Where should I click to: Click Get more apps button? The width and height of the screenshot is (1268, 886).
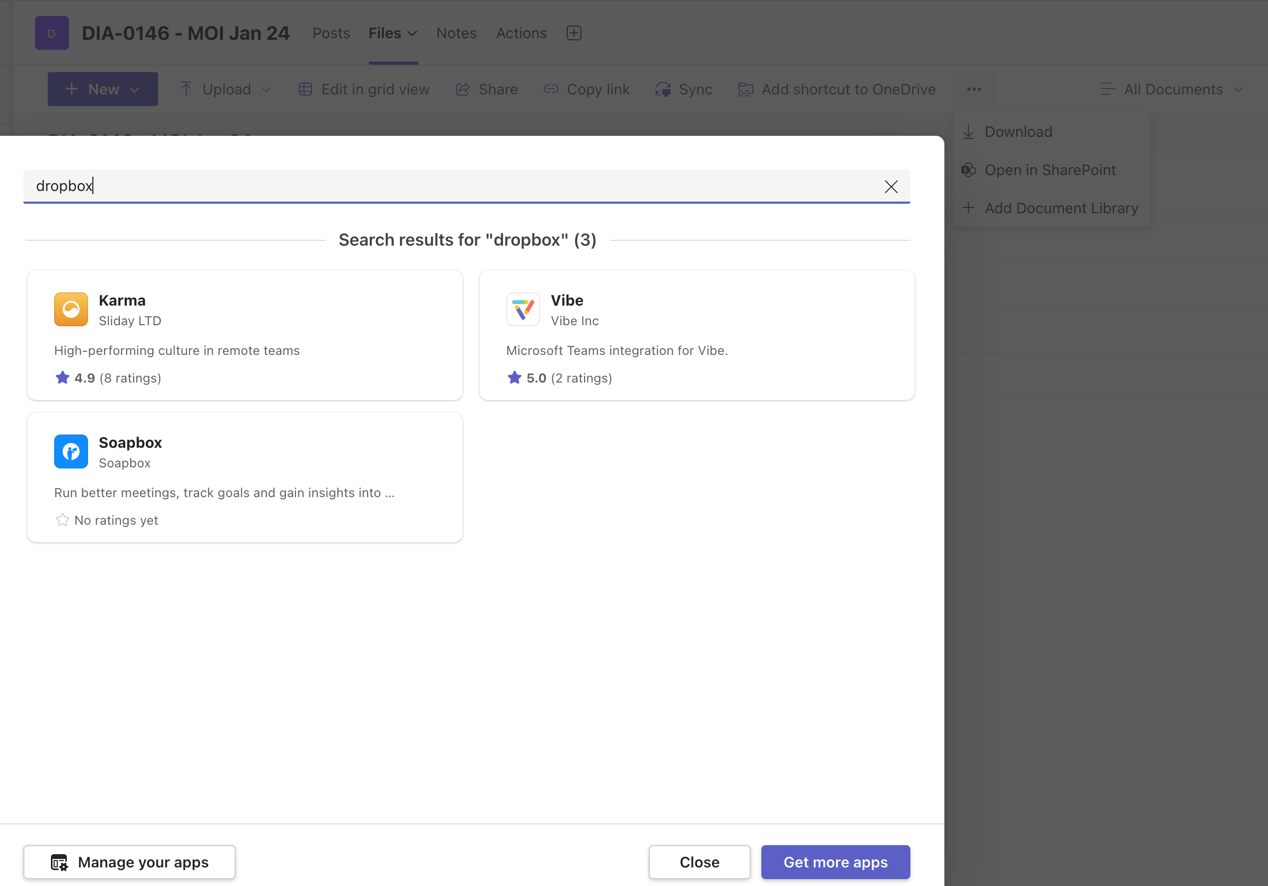tap(835, 862)
